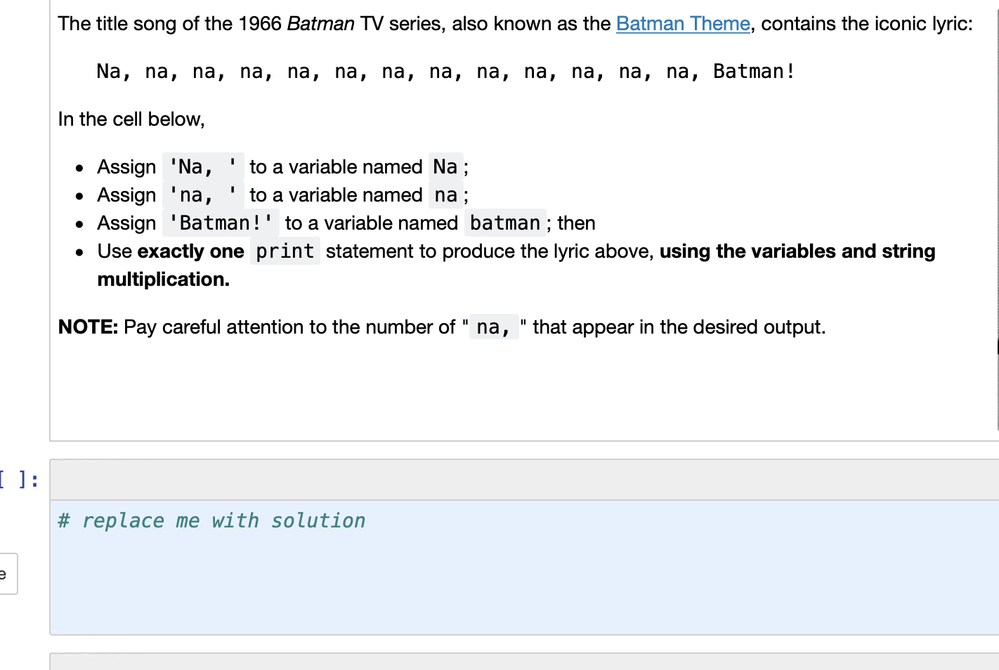
Task: Click the highlighted 'na,' in the NOTE line
Action: pos(493,327)
